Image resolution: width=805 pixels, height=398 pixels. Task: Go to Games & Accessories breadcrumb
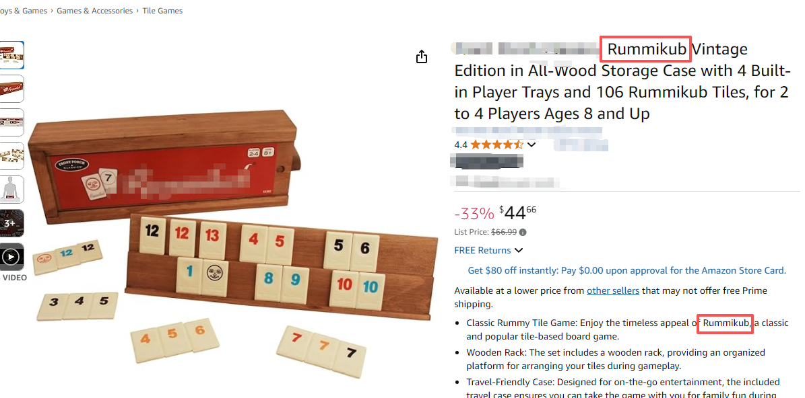[94, 11]
